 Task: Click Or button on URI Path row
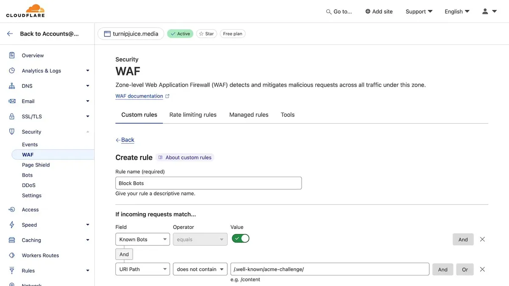(x=465, y=269)
